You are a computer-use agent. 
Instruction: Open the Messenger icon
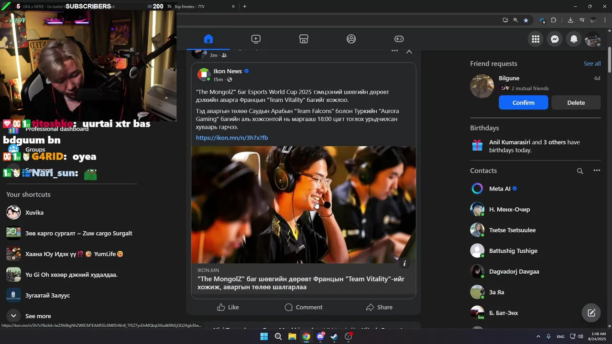555,39
